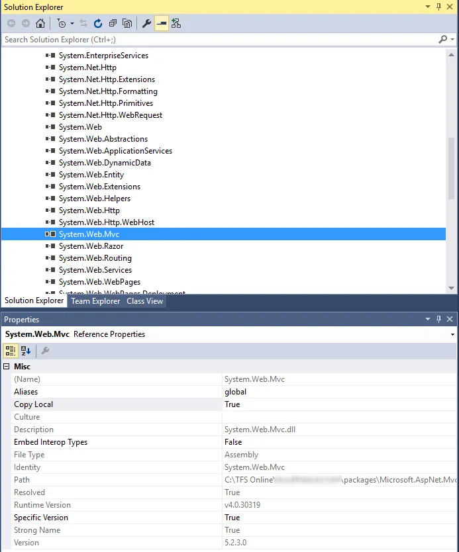Select System.Web.Helpers reference

[x=95, y=199]
